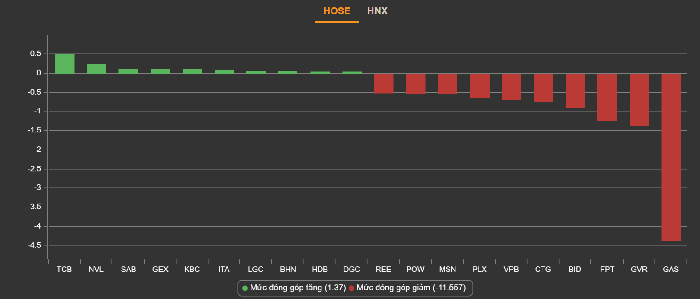Click the GVR red bar
This screenshot has width=700, height=299.
(639, 99)
